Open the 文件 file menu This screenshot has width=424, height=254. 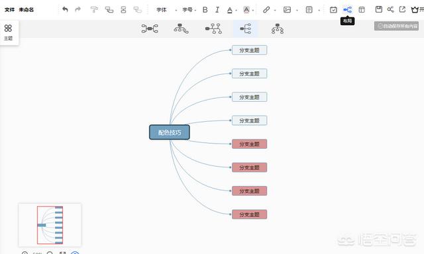[x=9, y=10]
